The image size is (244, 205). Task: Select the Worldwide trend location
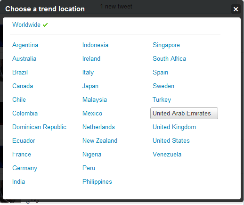[26, 25]
